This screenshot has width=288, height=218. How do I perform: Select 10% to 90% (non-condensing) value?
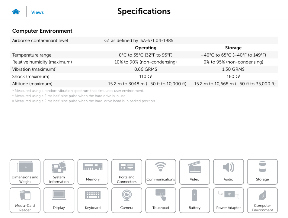146,62
